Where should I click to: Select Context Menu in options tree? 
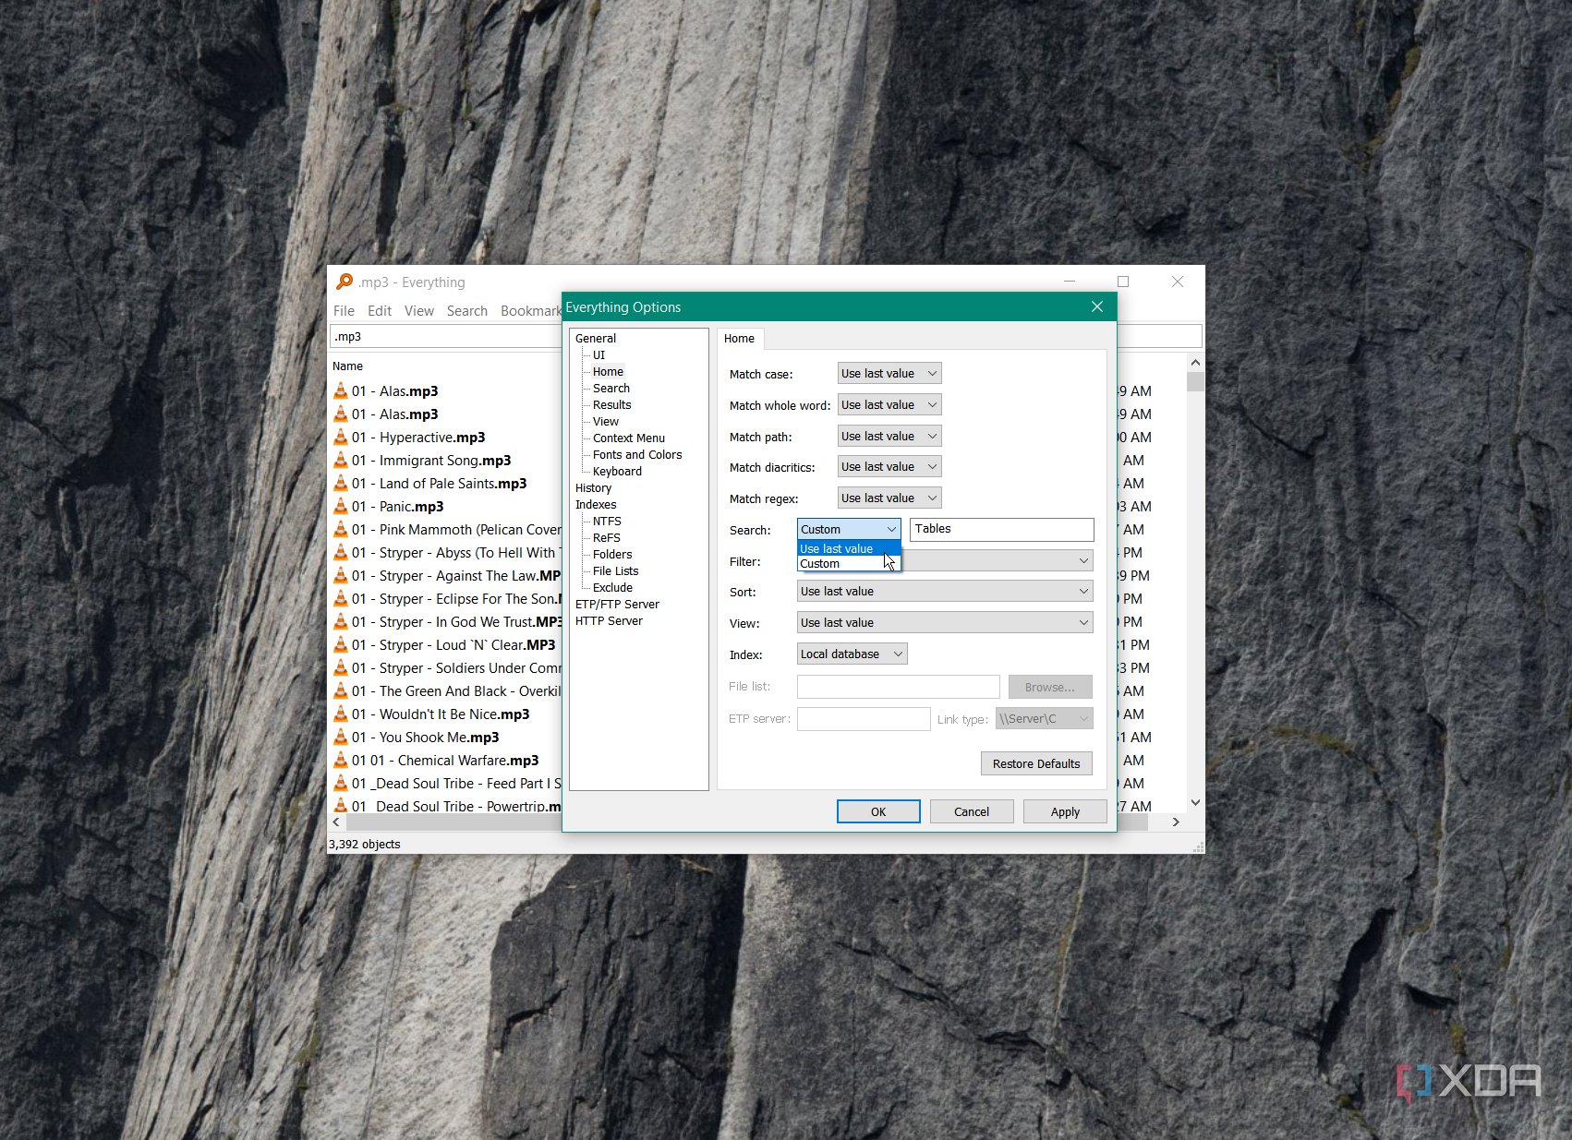pyautogui.click(x=629, y=438)
